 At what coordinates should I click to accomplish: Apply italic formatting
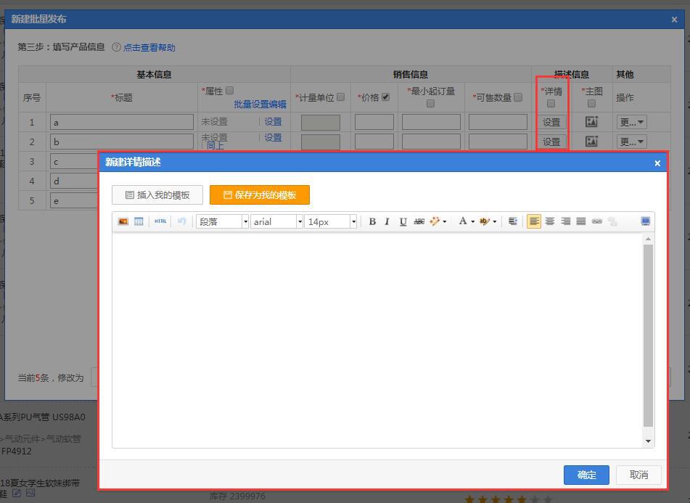[x=387, y=221]
